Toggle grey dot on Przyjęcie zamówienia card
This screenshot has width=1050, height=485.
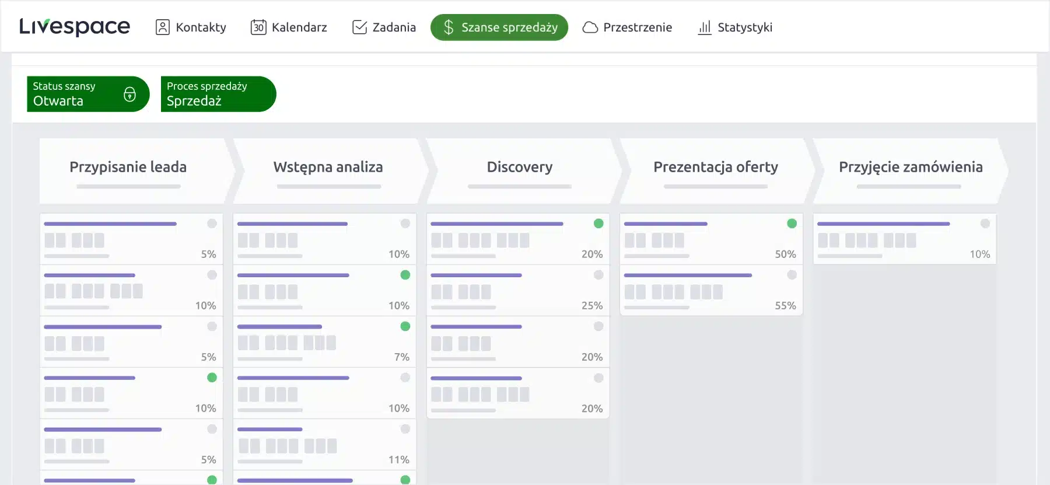click(x=985, y=224)
